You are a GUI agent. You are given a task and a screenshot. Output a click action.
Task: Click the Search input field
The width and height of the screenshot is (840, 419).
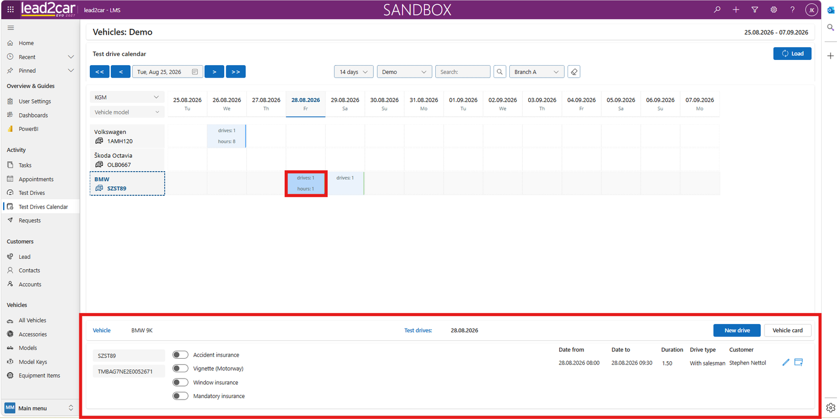pos(463,72)
